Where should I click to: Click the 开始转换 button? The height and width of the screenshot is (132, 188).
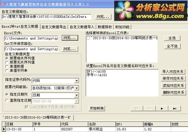[x=97, y=108]
